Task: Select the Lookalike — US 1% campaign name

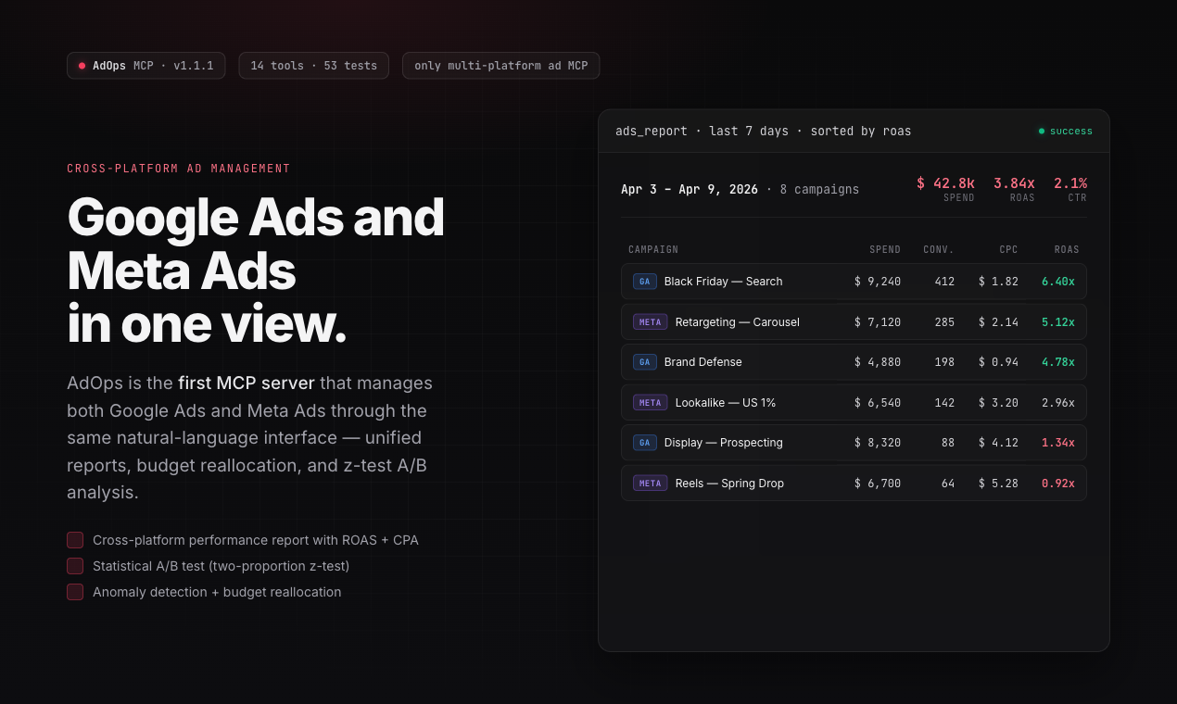Action: point(725,403)
